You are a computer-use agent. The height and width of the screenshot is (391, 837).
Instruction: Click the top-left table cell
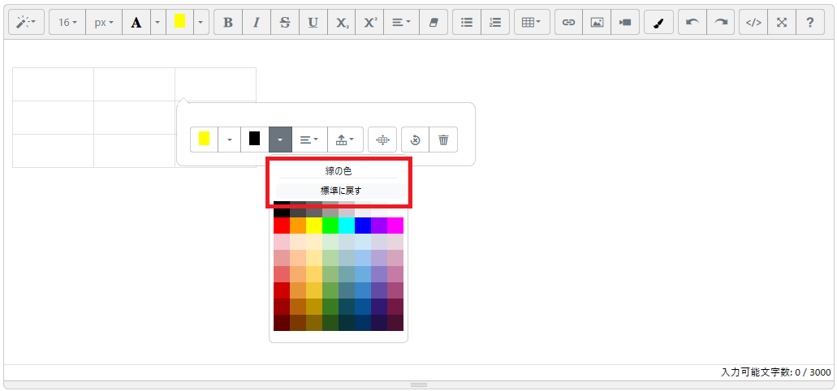[53, 84]
